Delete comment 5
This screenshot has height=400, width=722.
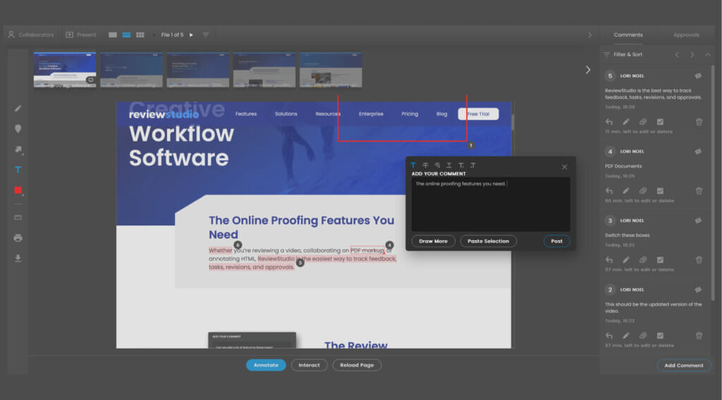(x=699, y=122)
